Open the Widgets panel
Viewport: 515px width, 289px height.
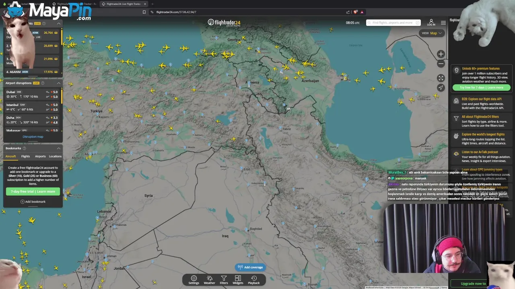point(238,280)
